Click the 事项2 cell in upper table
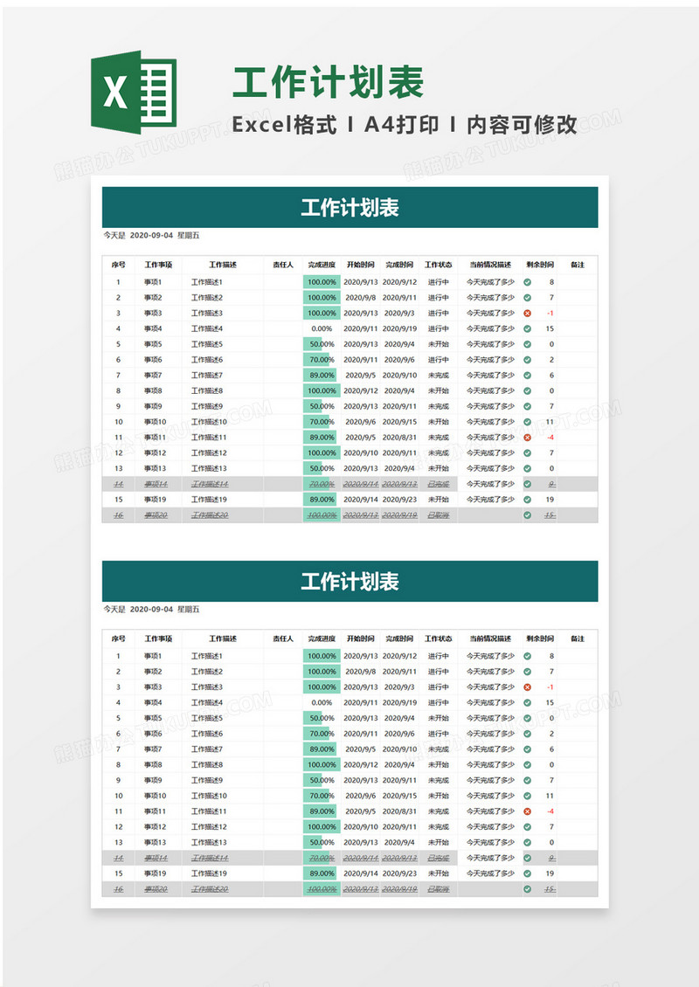Viewport: 699px width, 987px height. click(153, 298)
